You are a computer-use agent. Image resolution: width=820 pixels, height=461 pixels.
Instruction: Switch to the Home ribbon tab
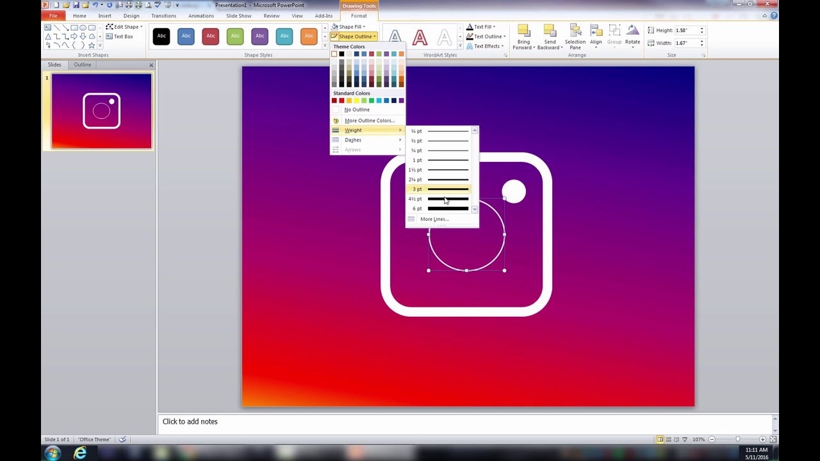click(x=79, y=16)
